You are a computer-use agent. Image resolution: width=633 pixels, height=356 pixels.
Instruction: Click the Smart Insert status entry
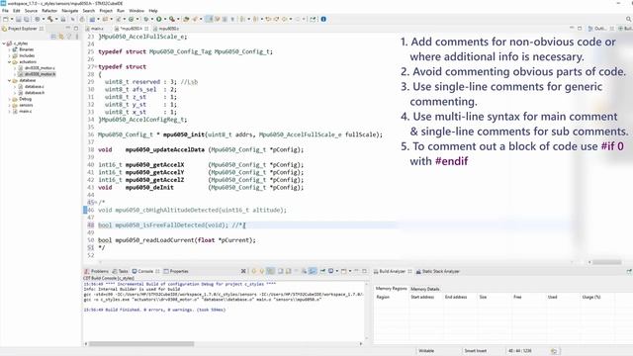point(476,351)
